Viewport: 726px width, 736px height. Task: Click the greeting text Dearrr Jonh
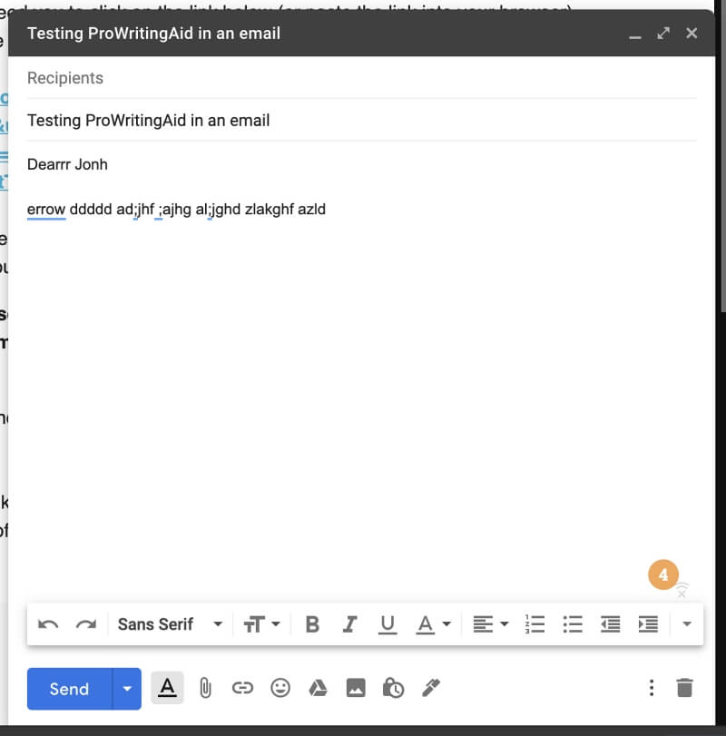click(67, 165)
